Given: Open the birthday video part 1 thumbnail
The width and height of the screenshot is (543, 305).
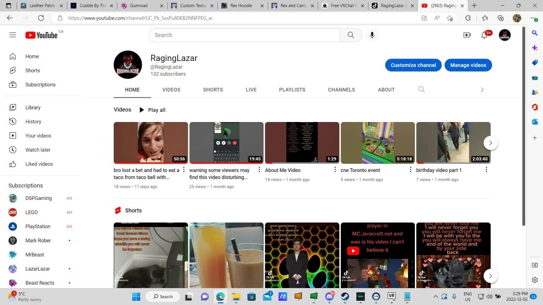Looking at the screenshot, I should [453, 143].
